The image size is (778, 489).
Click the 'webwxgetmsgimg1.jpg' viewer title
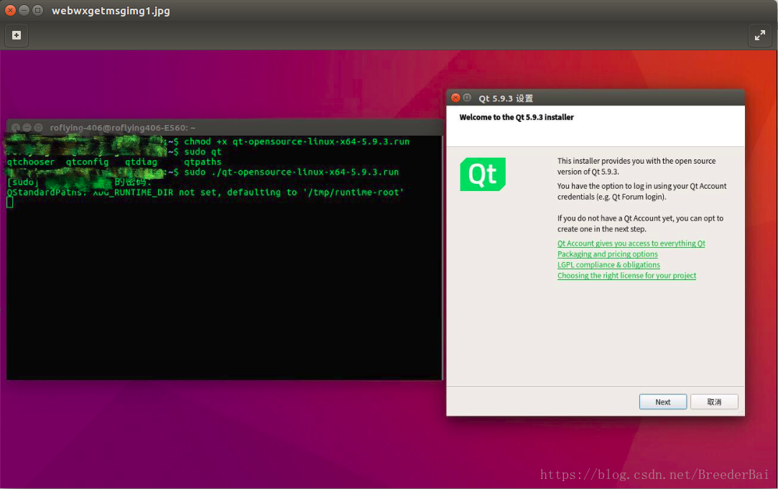point(111,11)
